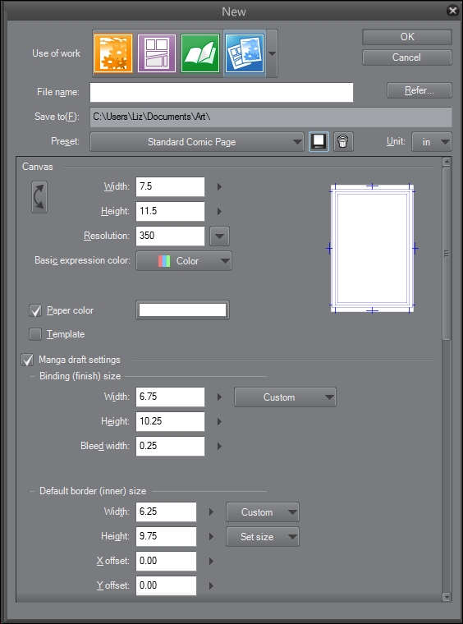Select the blue Show all settings icon
Viewport: 463px width, 624px height.
coord(245,53)
